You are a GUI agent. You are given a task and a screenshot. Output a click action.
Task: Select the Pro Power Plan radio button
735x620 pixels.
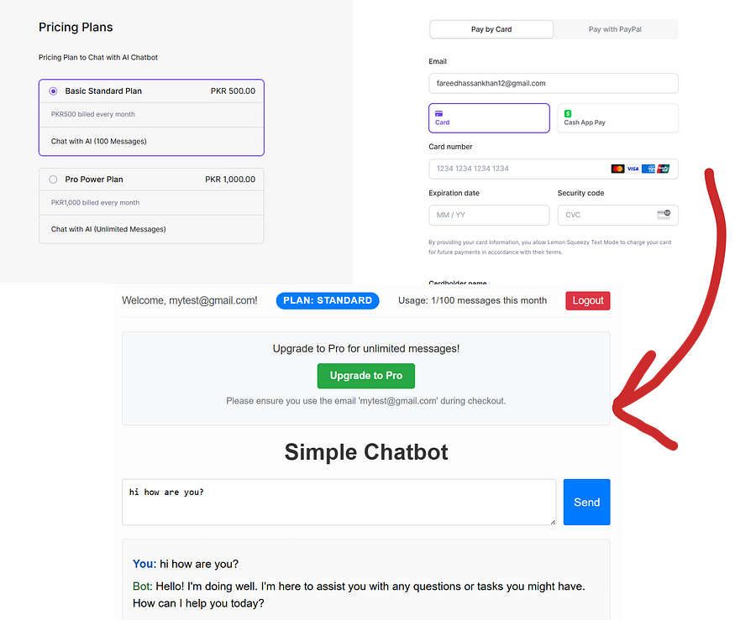pyautogui.click(x=53, y=180)
